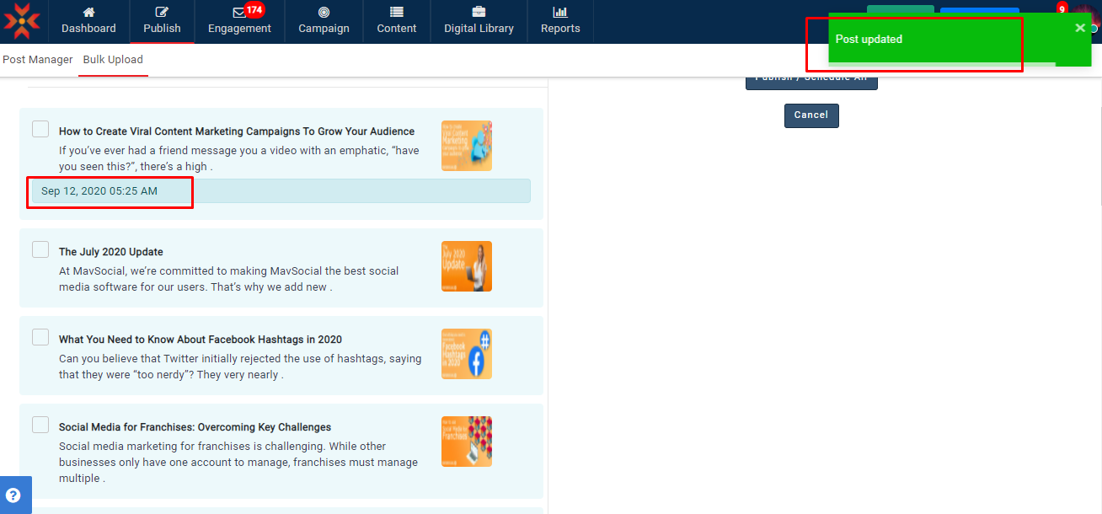Open the Dashboard home section
Image resolution: width=1102 pixels, height=514 pixels.
point(88,21)
